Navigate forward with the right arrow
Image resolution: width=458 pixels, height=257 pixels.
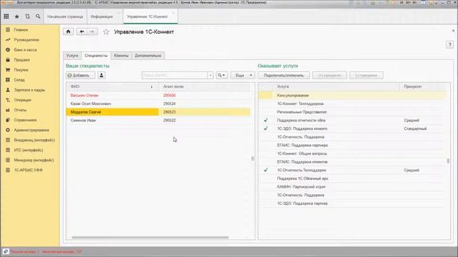point(92,31)
